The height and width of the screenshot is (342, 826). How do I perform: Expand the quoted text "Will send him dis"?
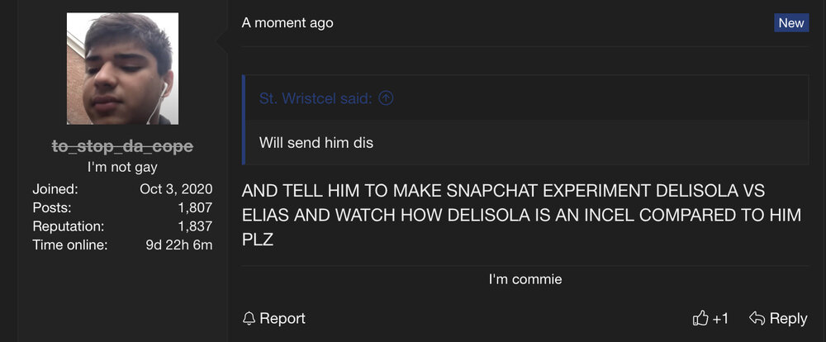pyautogui.click(x=316, y=142)
